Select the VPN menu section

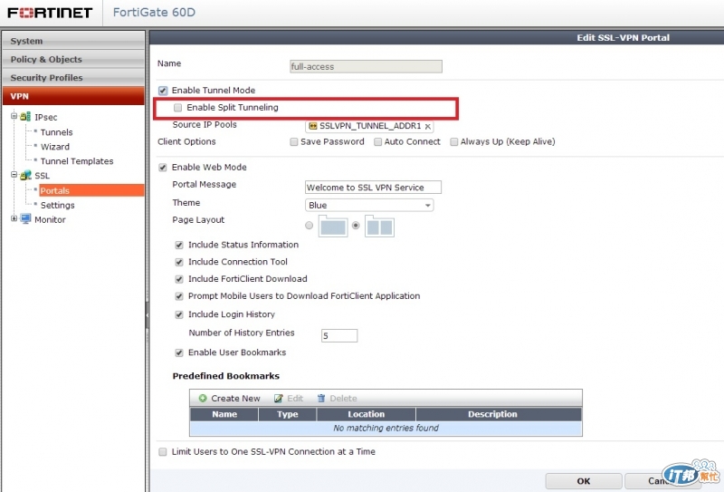tap(73, 96)
